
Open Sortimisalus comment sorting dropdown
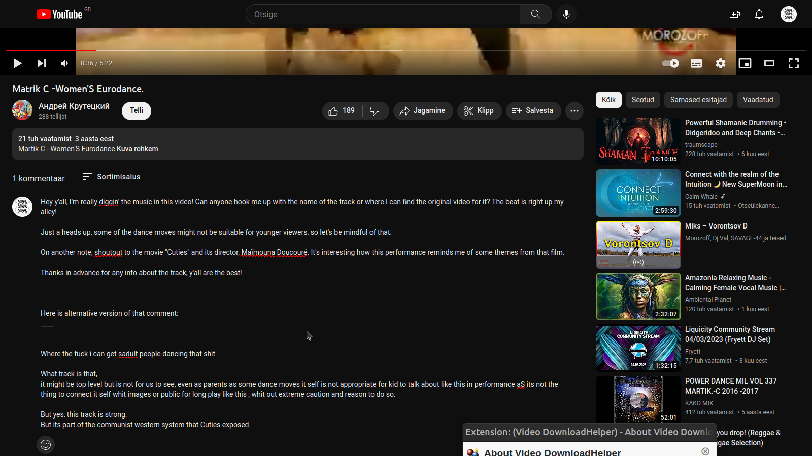[x=111, y=177]
